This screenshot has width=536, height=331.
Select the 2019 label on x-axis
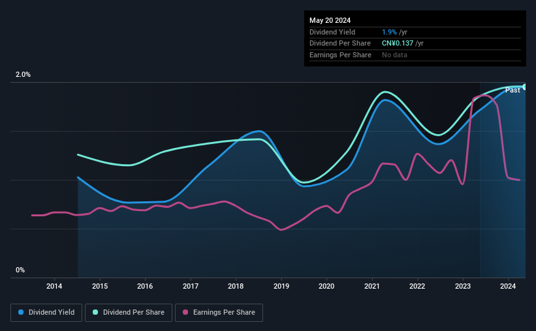click(x=281, y=286)
